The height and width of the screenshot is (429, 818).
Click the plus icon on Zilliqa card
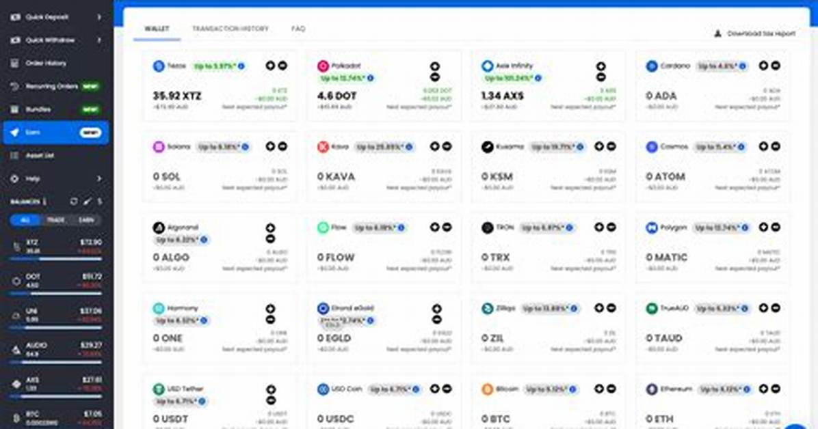pyautogui.click(x=599, y=308)
